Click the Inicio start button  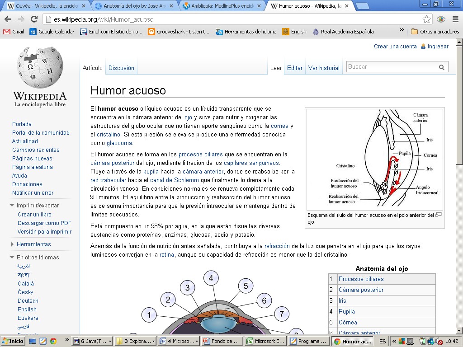pos(13,341)
